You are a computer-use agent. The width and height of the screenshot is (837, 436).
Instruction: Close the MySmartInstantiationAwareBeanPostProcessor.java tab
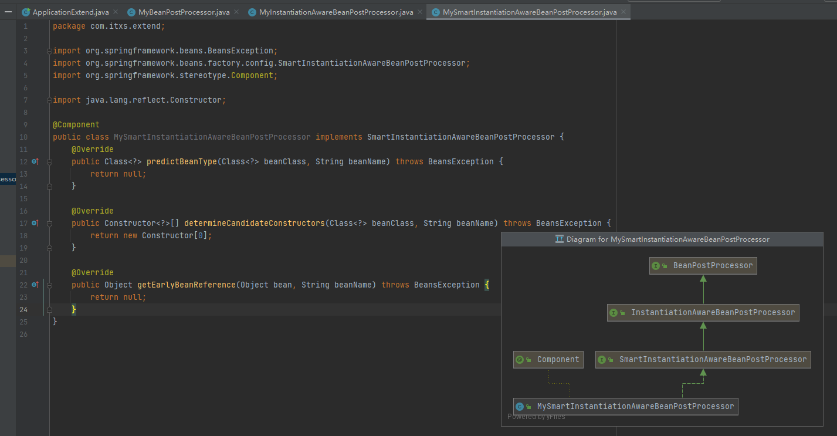coord(623,12)
